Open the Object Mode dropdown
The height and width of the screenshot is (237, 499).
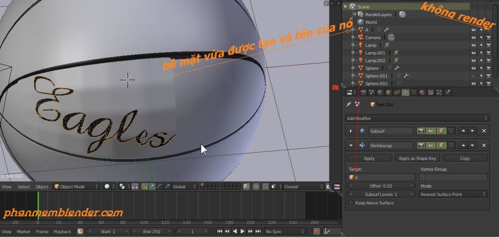point(76,186)
